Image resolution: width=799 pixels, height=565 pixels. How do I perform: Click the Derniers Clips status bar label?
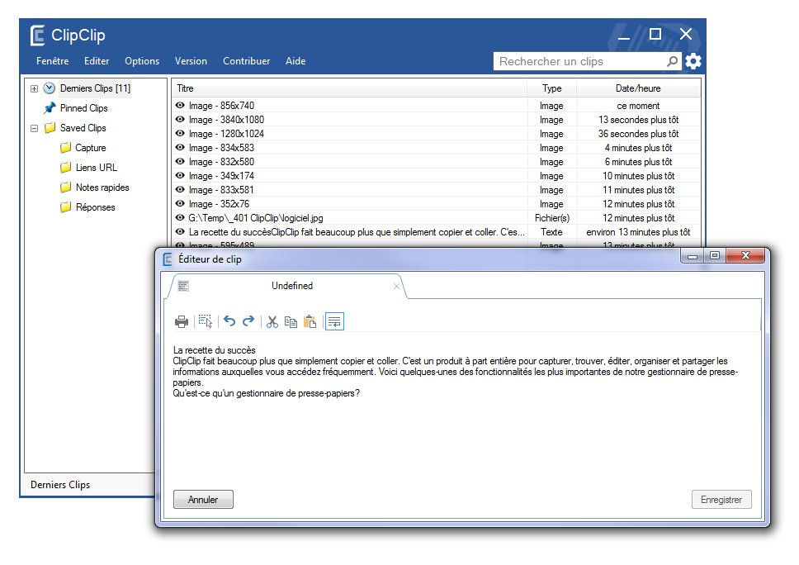(60, 484)
